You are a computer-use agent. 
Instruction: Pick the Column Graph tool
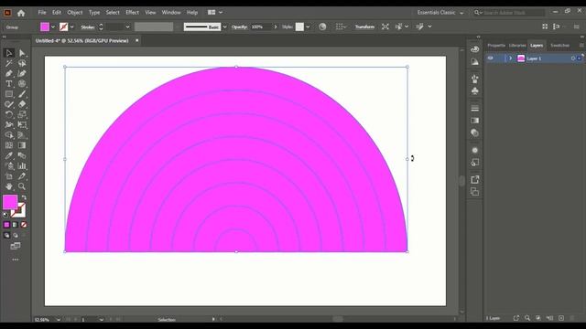click(x=22, y=166)
